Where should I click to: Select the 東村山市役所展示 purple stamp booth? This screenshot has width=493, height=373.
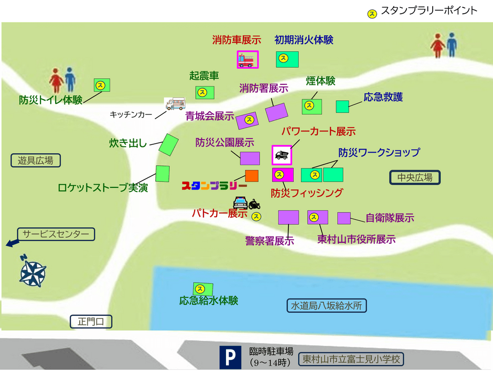(317, 217)
